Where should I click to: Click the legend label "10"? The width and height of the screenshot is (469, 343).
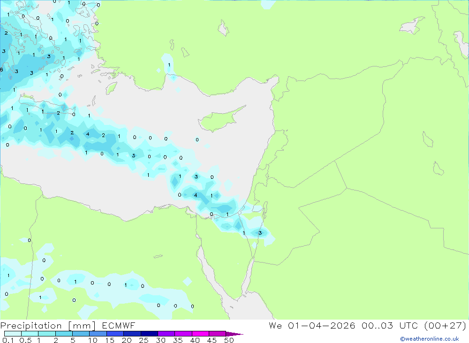click(x=93, y=340)
